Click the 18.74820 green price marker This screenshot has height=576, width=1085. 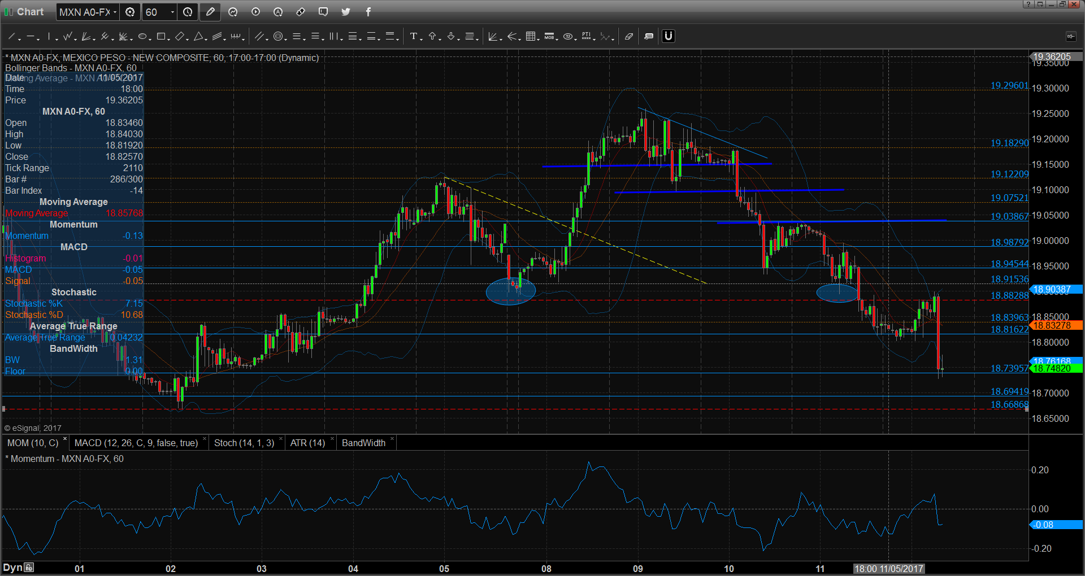click(1055, 369)
